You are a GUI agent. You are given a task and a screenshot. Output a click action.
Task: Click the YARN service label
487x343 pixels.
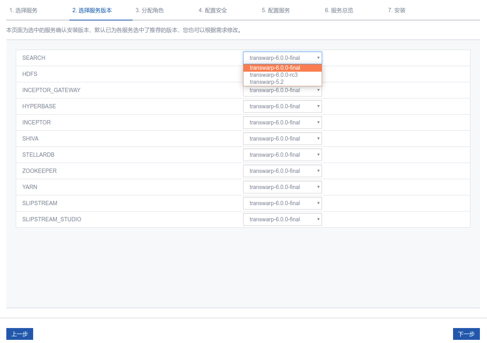tap(30, 187)
